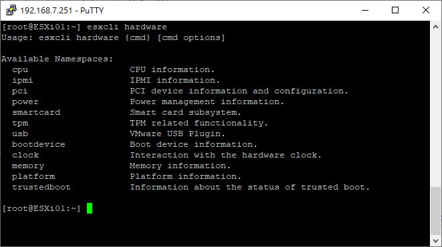442x247 pixels.
Task: Click the 'pci' namespace entry
Action: [x=20, y=91]
